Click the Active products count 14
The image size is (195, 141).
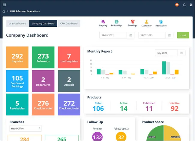124,108
